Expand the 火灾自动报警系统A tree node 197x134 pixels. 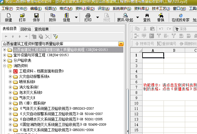click(10, 77)
